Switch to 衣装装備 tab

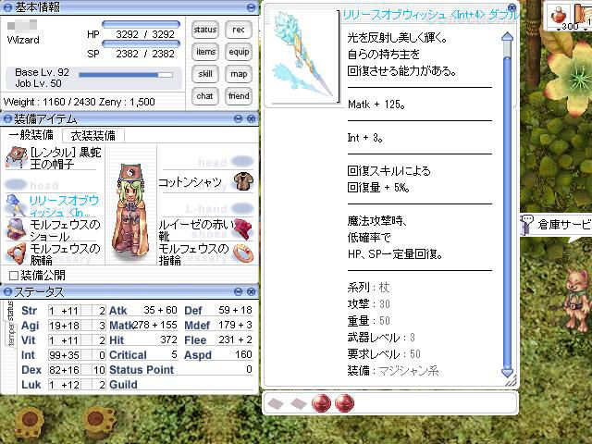[92, 136]
